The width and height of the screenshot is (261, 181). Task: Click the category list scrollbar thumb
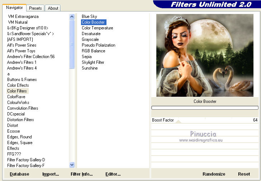72,44
